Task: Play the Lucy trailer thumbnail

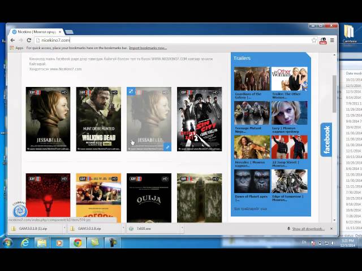Action: [x=289, y=113]
